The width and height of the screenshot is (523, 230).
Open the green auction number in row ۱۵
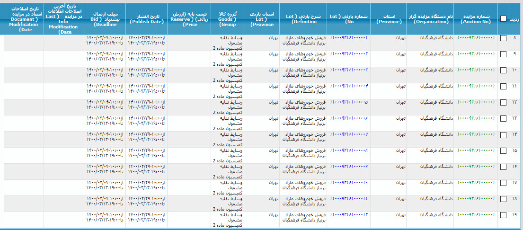click(x=476, y=150)
